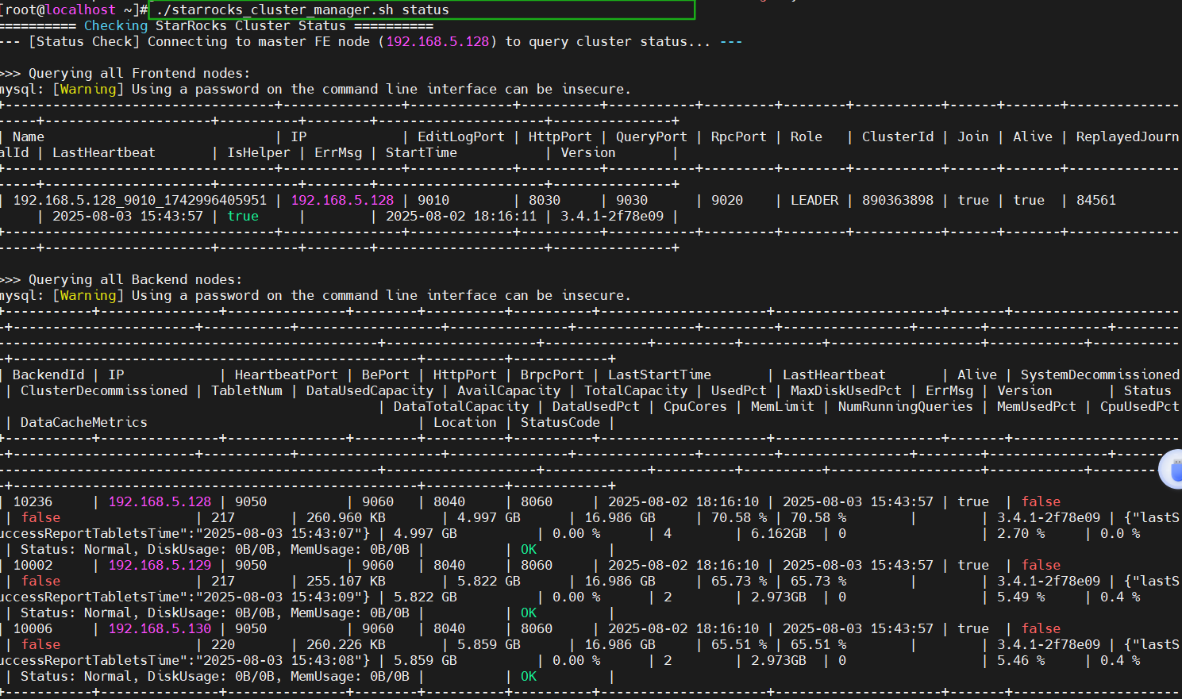Click the 'Role' column header
Viewport: 1182px width, 699px height.
pyautogui.click(x=807, y=136)
